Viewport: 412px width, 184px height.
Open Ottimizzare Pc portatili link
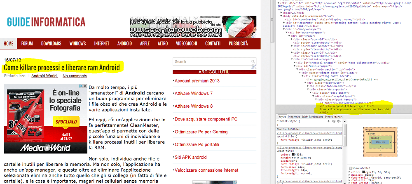[x=197, y=144]
